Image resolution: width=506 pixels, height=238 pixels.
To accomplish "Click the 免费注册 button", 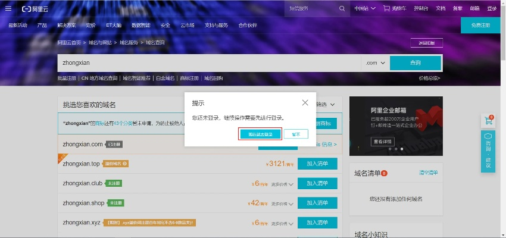I will pyautogui.click(x=480, y=25).
